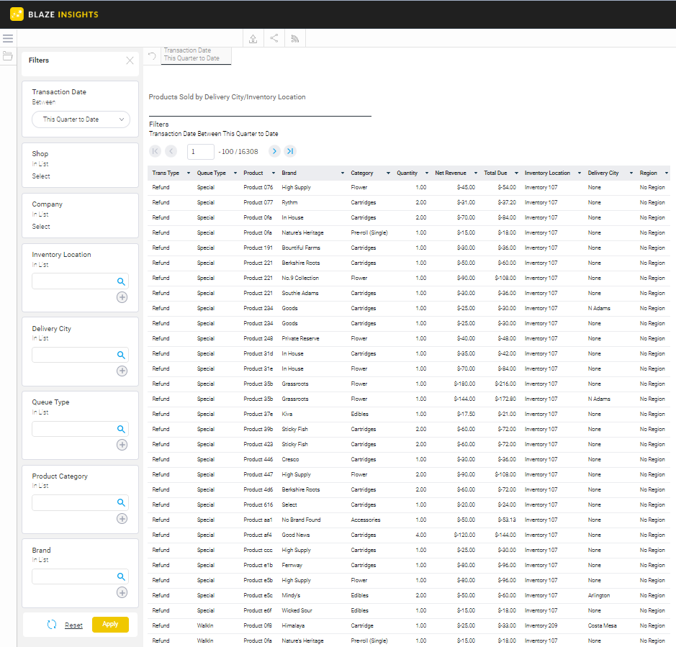Open Total Due column dropdown arrow
This screenshot has height=647, width=676.
pyautogui.click(x=516, y=173)
